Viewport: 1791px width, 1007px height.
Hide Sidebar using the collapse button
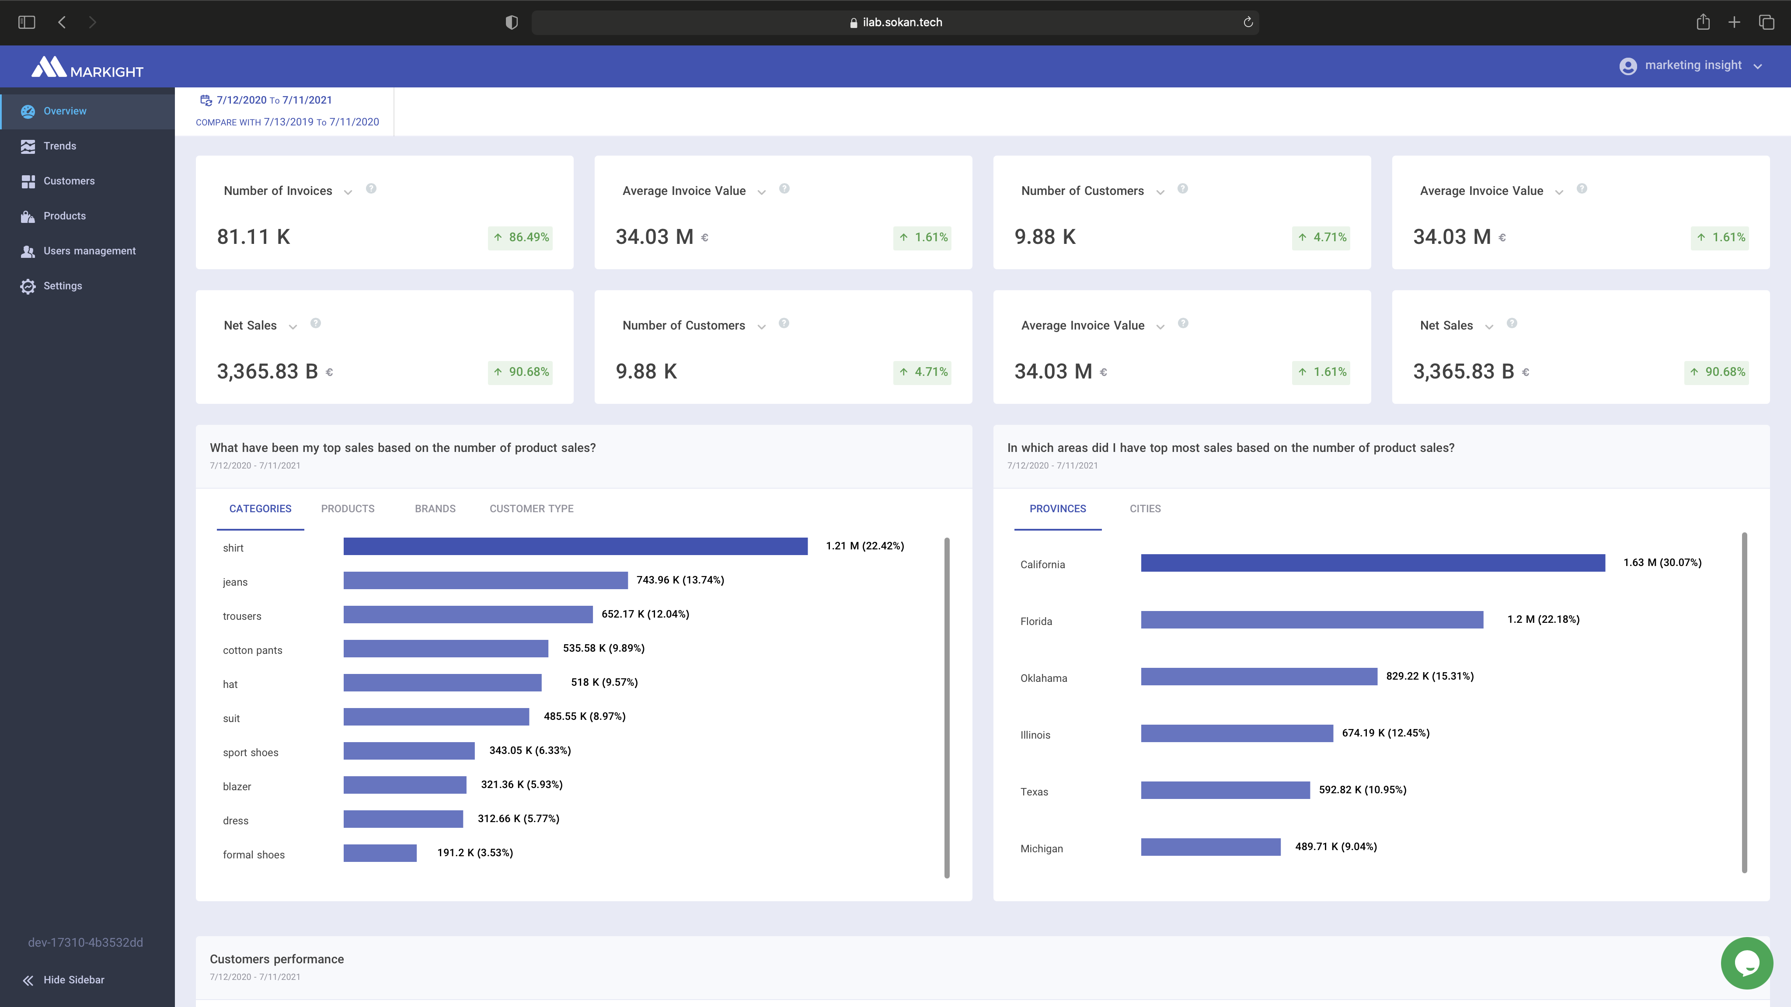(x=28, y=980)
